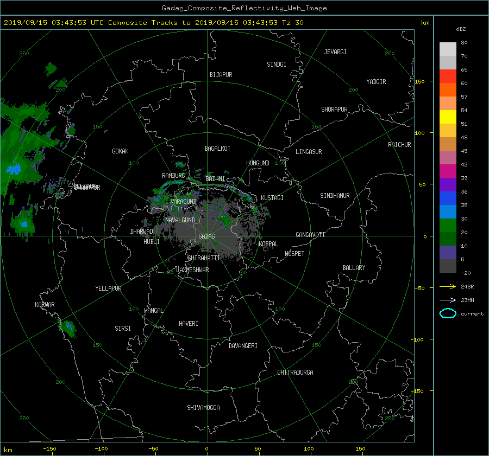Click the '-100' tick on bottom km axis

[101, 449]
